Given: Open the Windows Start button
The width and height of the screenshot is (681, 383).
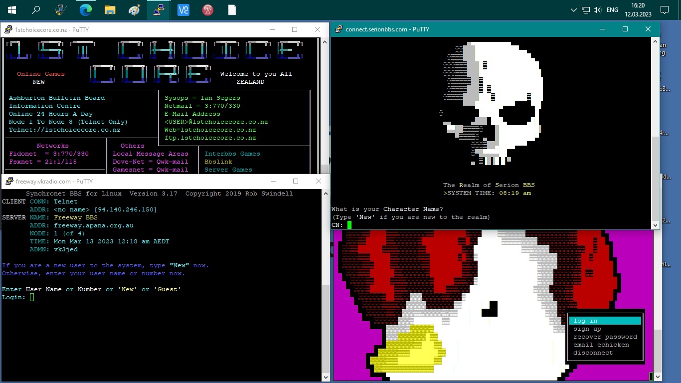Looking at the screenshot, I should pos(11,10).
